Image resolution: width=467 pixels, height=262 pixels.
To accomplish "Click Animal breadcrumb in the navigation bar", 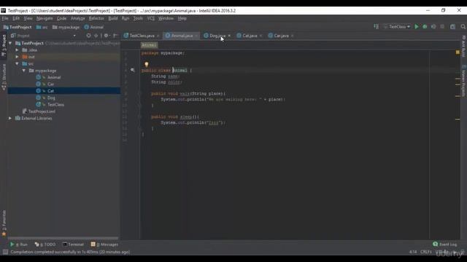I will (94, 27).
